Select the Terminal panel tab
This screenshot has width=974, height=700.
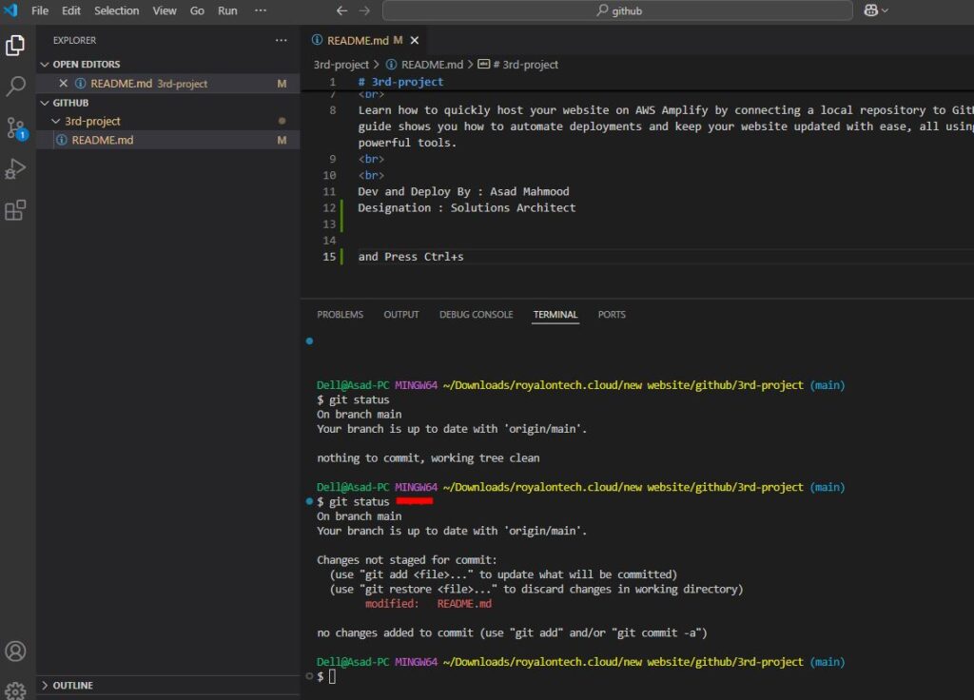tap(555, 314)
